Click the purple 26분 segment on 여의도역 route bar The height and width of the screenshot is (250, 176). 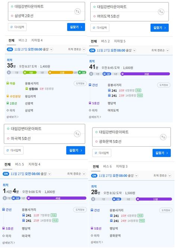pos(145,74)
